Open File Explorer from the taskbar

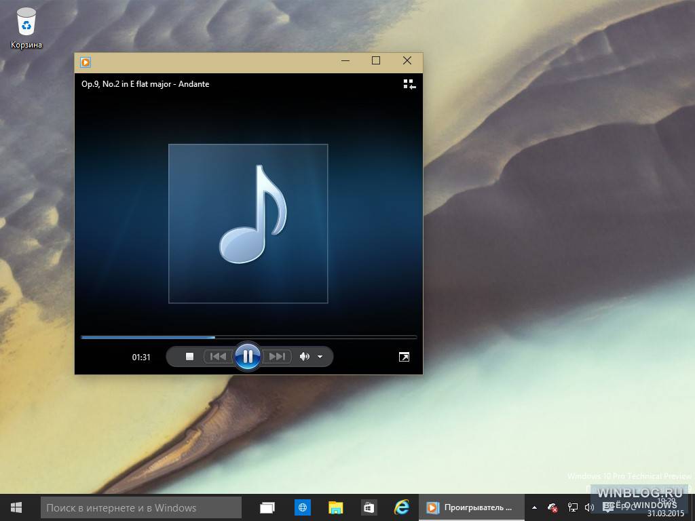[335, 507]
